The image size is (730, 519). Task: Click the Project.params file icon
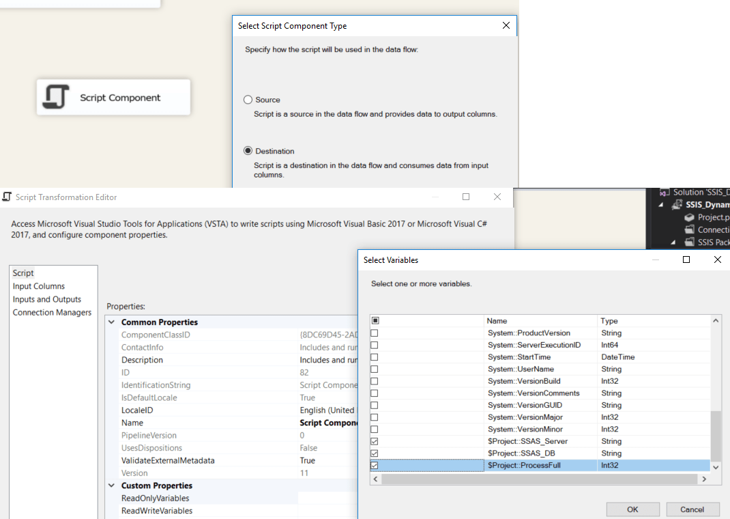689,217
